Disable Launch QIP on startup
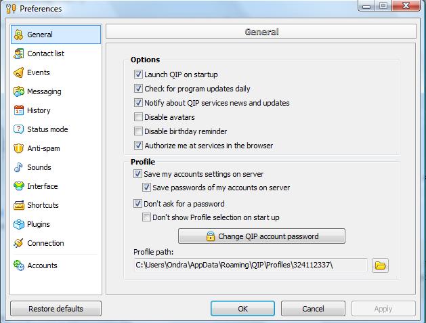 pyautogui.click(x=139, y=75)
